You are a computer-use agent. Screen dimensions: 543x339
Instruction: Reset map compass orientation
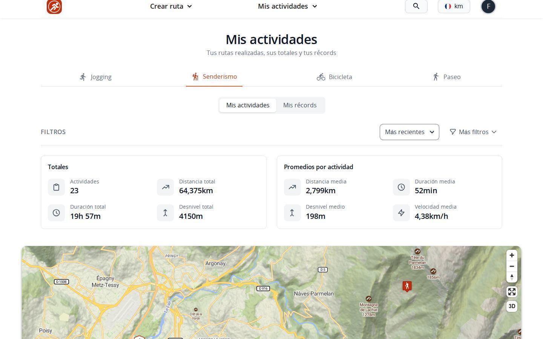[x=512, y=277]
